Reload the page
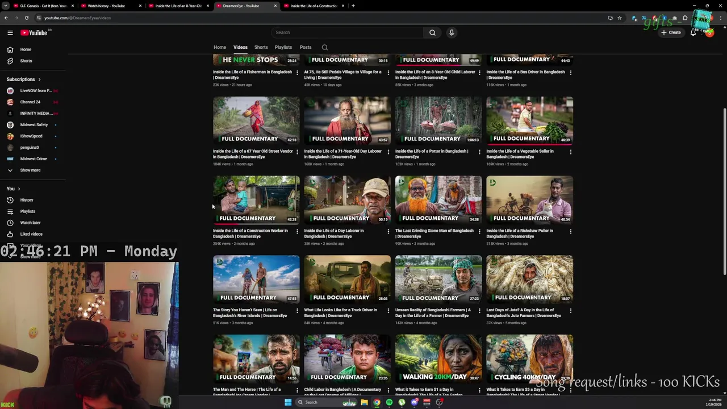 pos(26,18)
